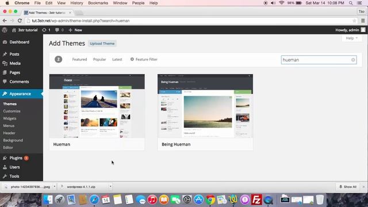
Task: Open the wordpress-4.1.1.zip download
Action: pyautogui.click(x=81, y=187)
